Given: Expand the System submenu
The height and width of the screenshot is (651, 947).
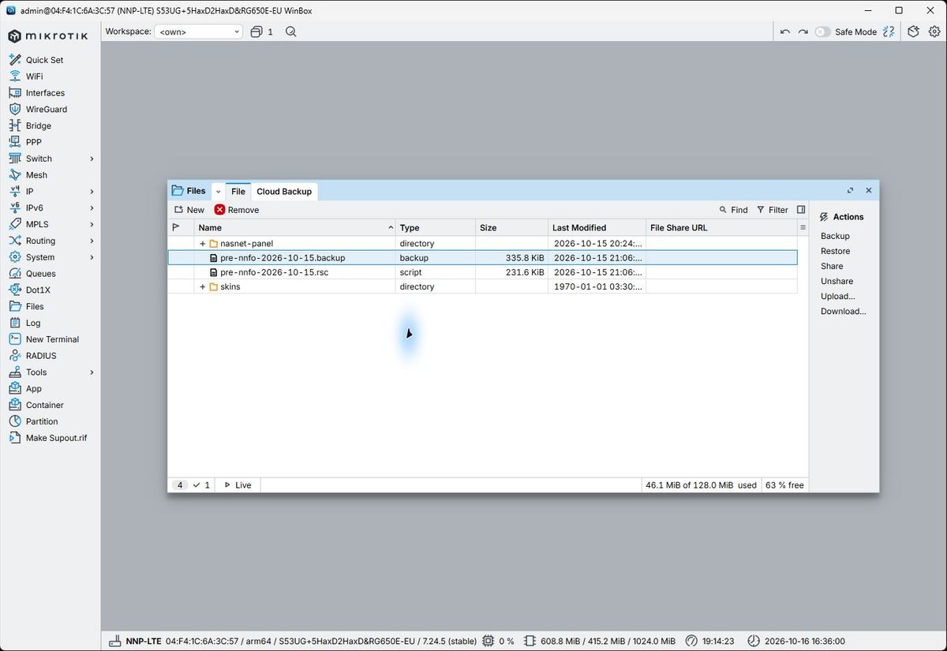Looking at the screenshot, I should tap(92, 257).
